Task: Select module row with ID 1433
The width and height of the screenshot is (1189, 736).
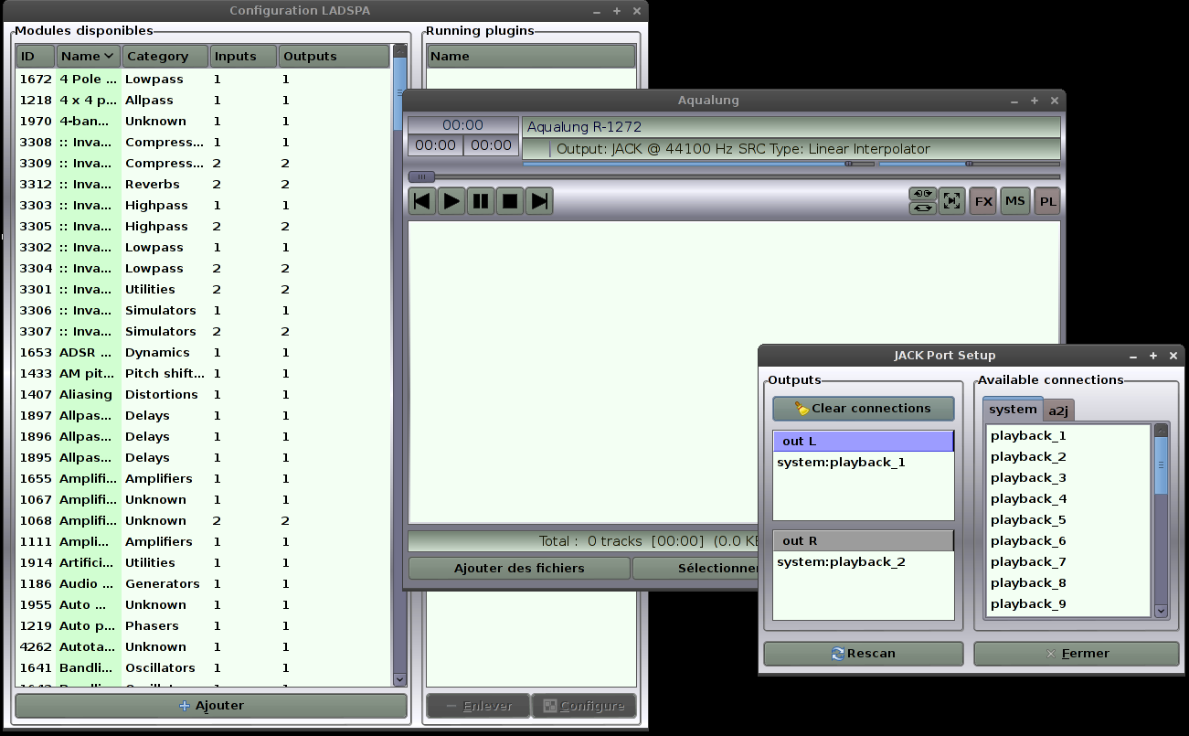Action: click(x=204, y=374)
